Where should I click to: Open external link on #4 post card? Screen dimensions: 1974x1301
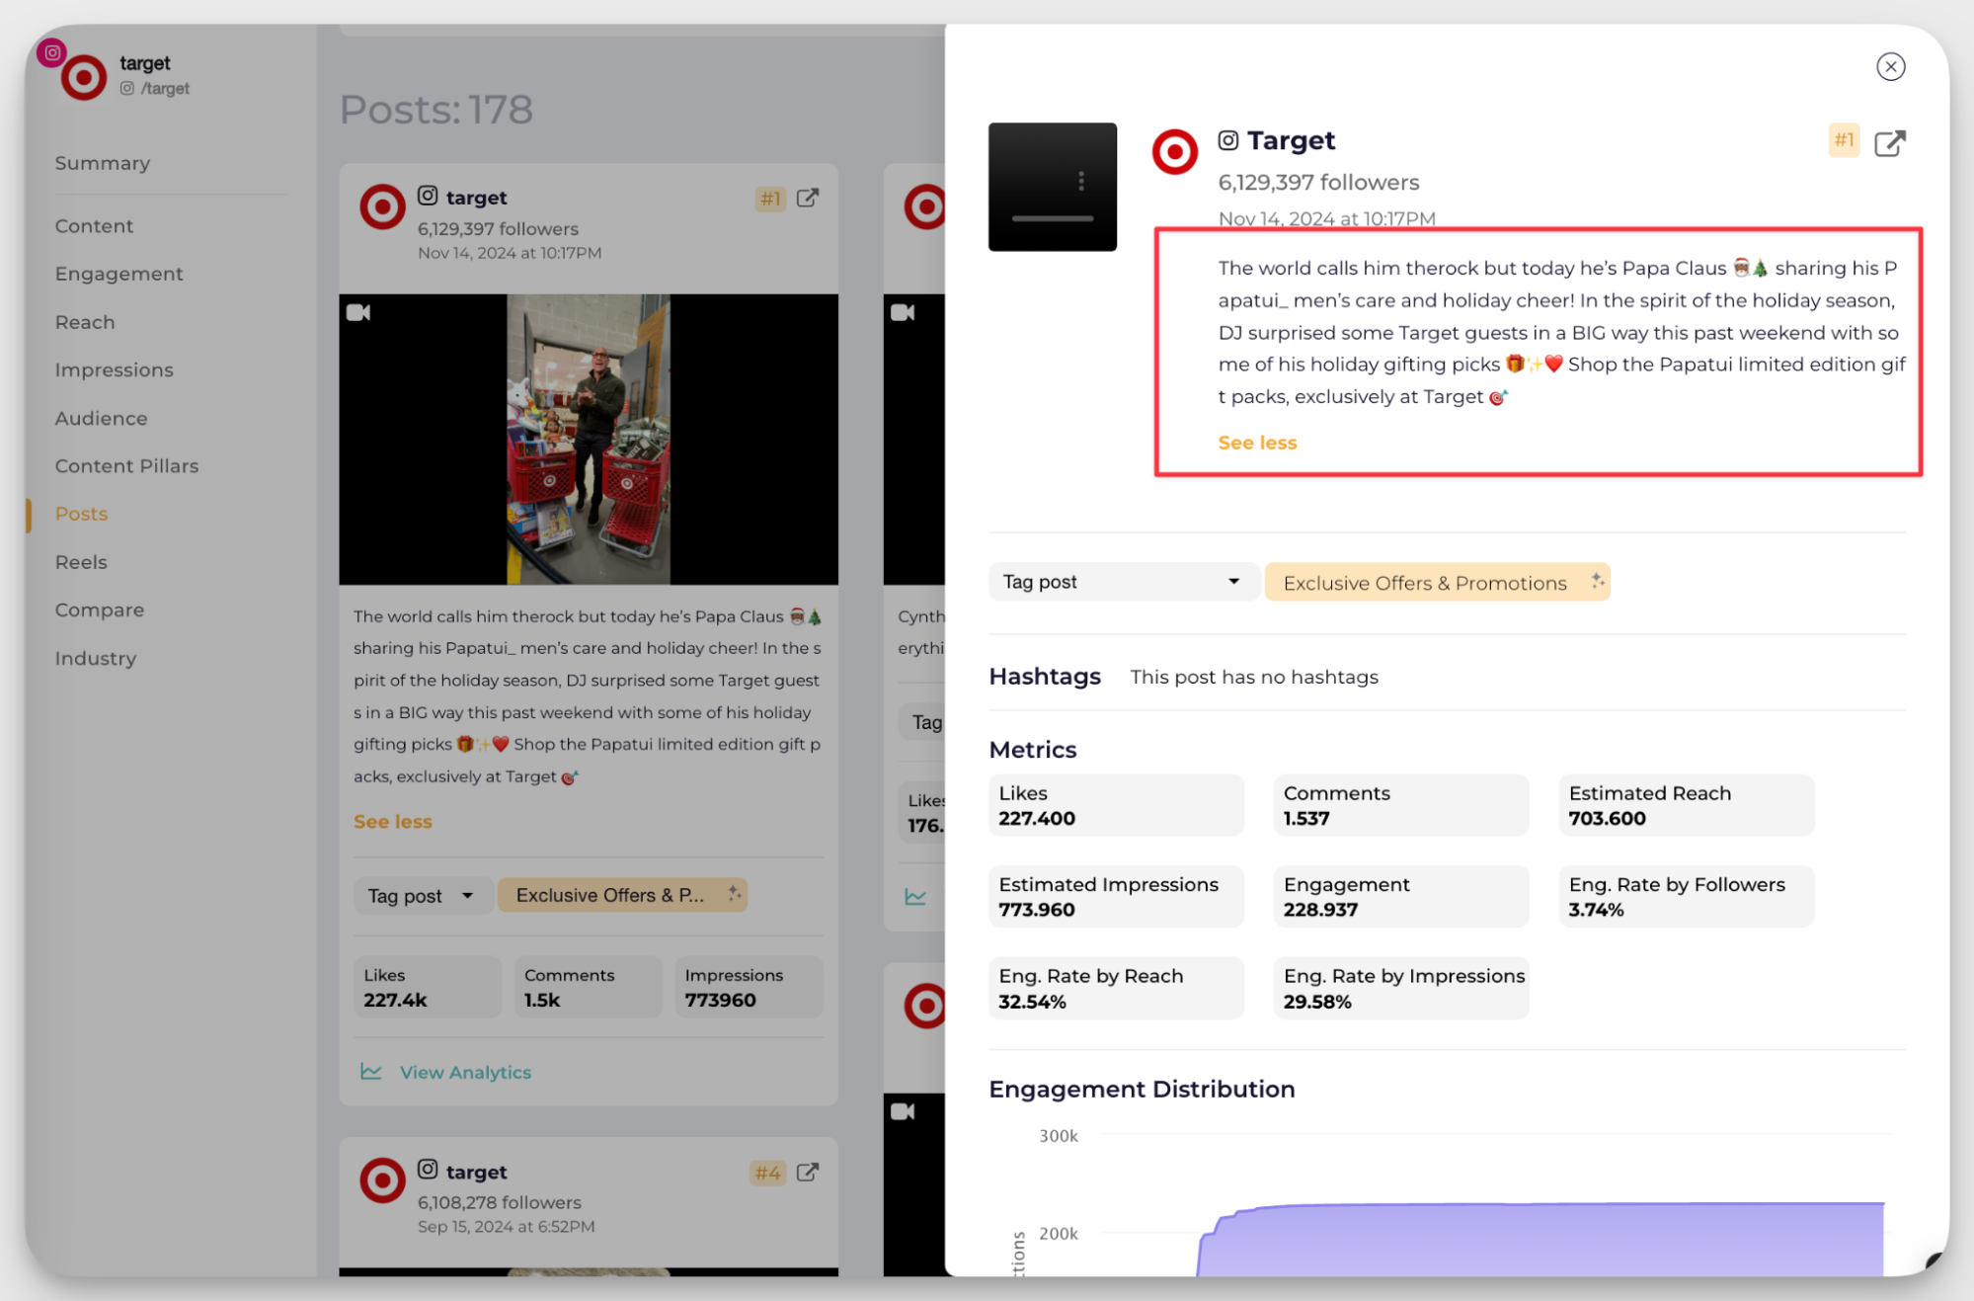808,1172
